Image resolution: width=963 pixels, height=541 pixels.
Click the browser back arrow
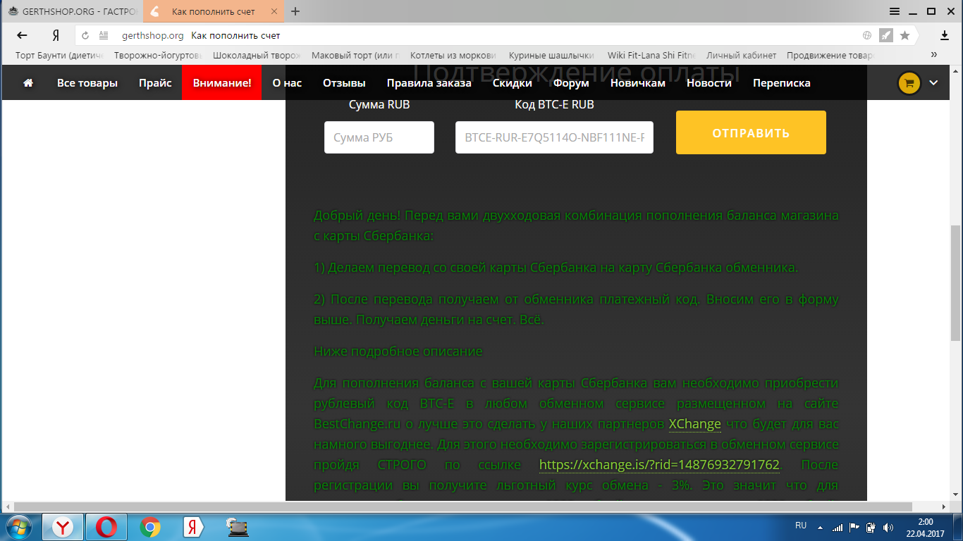[x=22, y=35]
